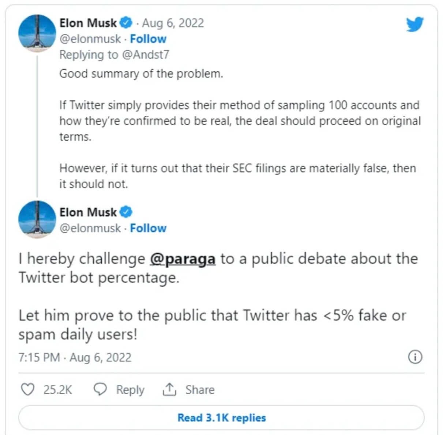Open the @paraga mention link
This screenshot has height=435, width=443.
183,258
